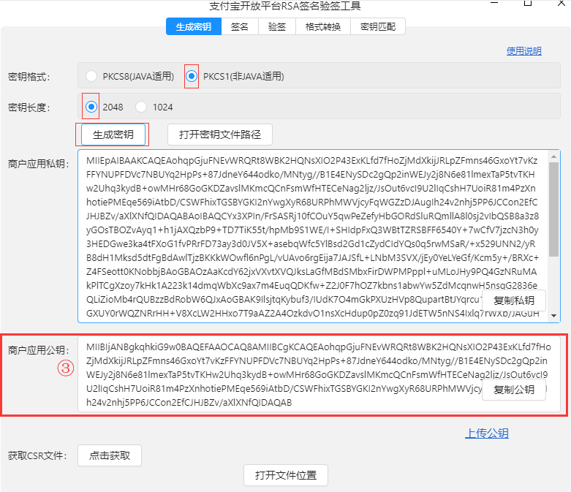Click 打开文件位置 button

coord(286,475)
